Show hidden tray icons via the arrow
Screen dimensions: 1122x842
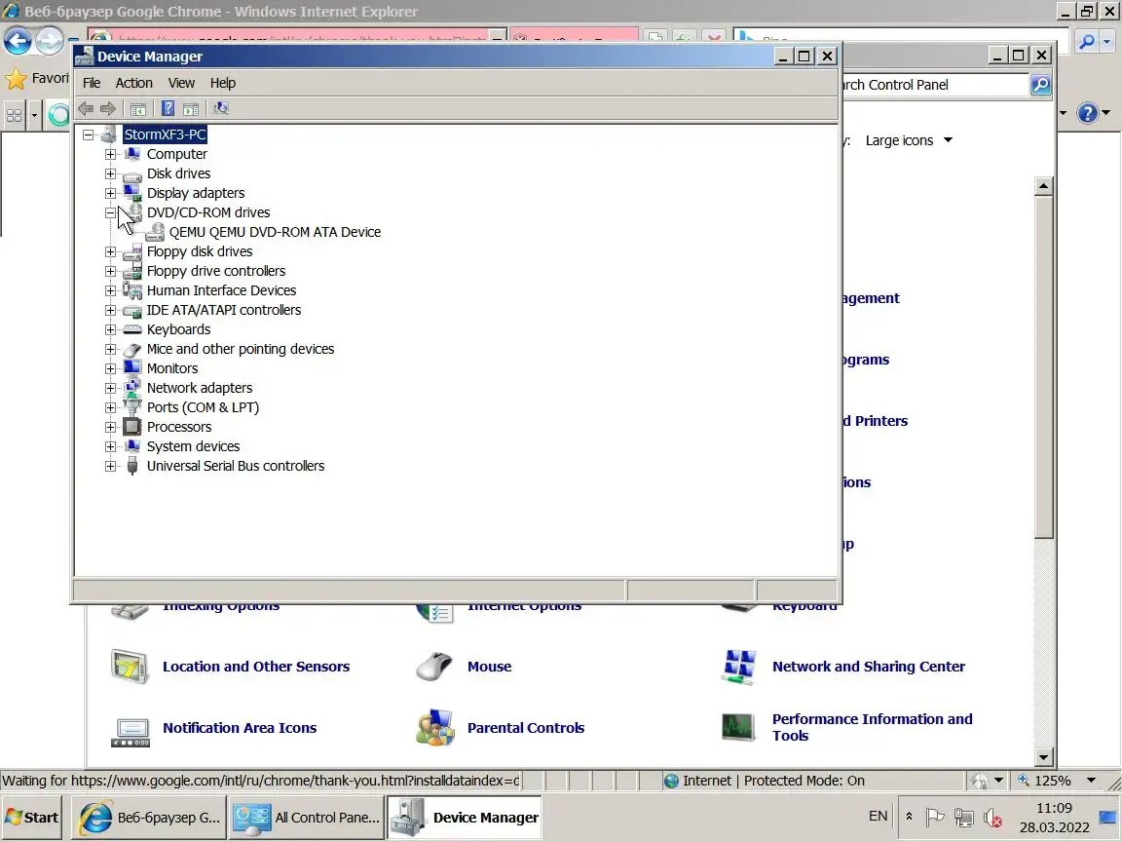coord(909,817)
